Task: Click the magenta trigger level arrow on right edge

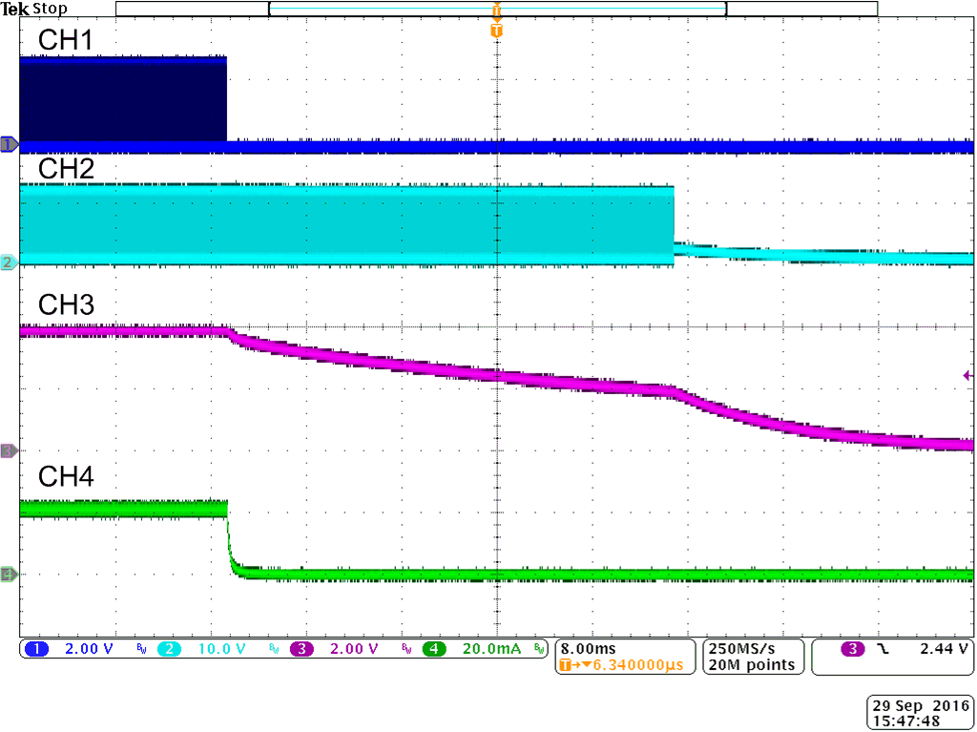Action: point(967,376)
